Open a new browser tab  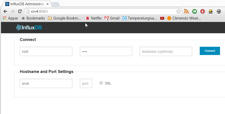(56, 4)
